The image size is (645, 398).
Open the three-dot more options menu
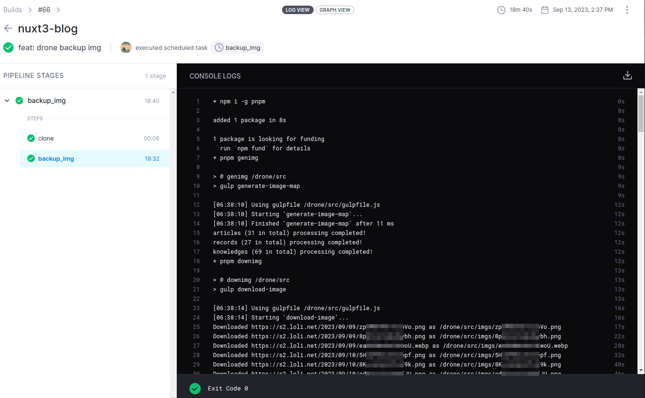(627, 10)
